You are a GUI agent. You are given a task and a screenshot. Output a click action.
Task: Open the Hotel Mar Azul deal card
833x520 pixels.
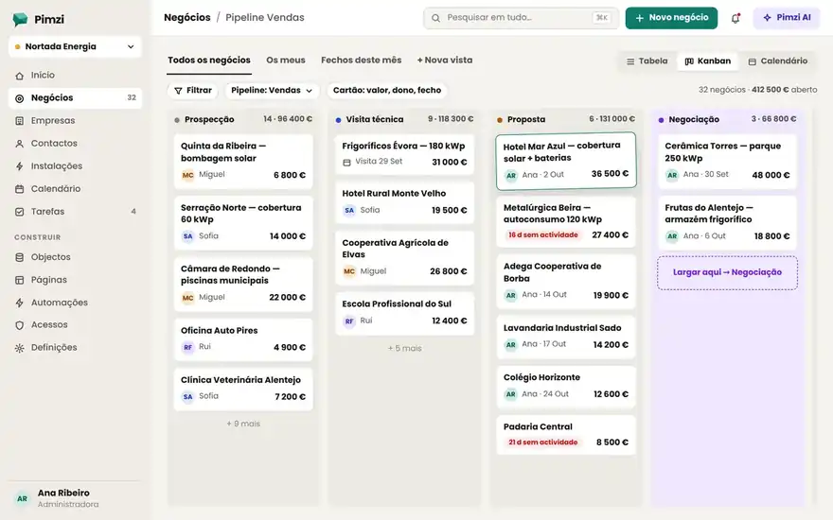point(566,161)
